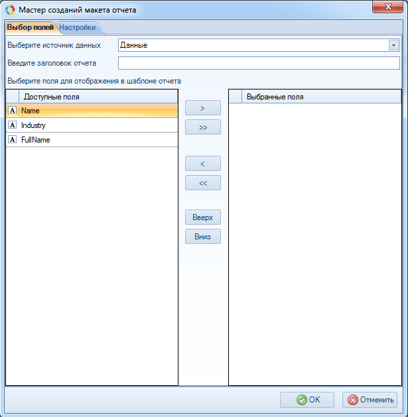Click the text-type icon beside Name
The image size is (408, 417).
coord(12,111)
